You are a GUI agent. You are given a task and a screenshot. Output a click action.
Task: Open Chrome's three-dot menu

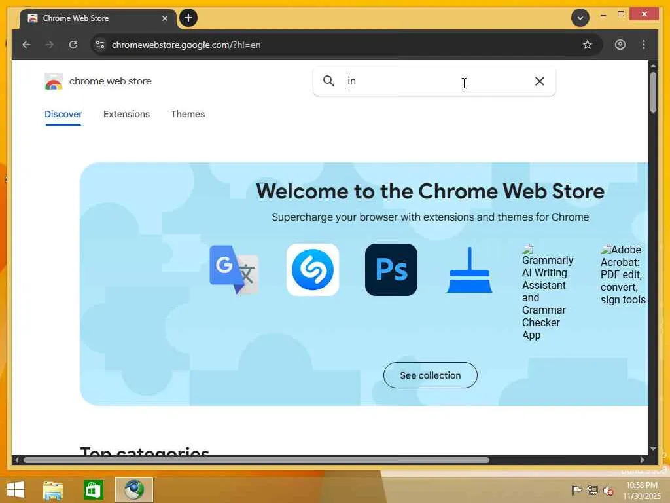[x=644, y=45]
